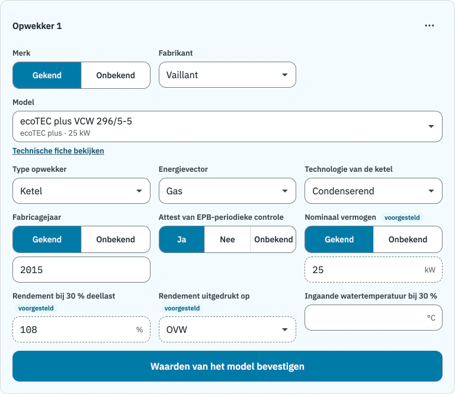Click Waarden van het model bevestigen button
The width and height of the screenshot is (455, 394).
coord(227,366)
